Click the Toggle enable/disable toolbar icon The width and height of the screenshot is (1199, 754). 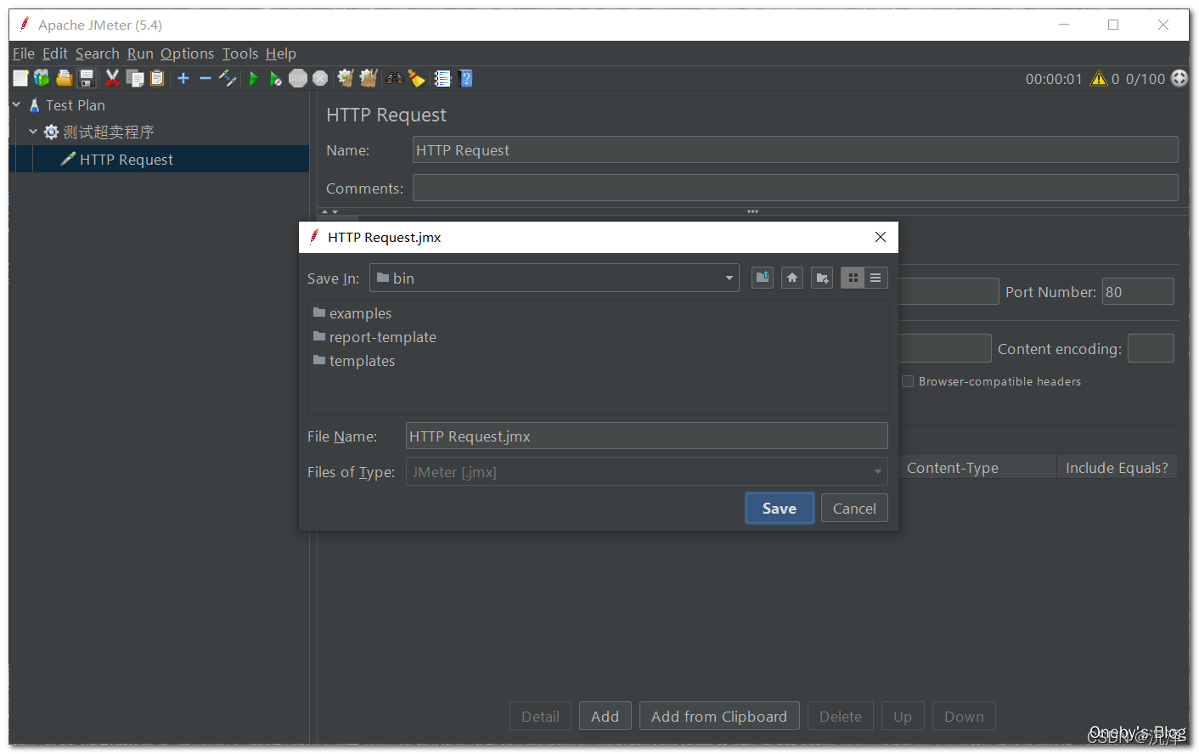[x=228, y=78]
